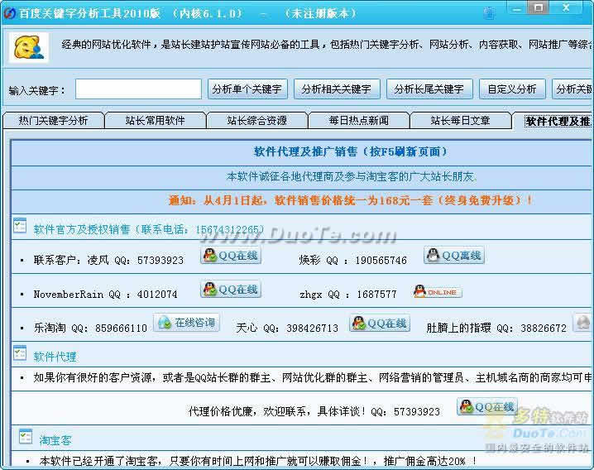Click the 淘宝客 section heading
Image resolution: width=594 pixels, height=470 pixels.
55,440
